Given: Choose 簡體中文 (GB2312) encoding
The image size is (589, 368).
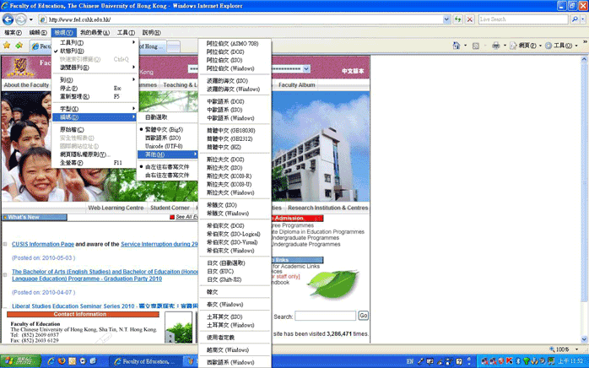Looking at the screenshot, I should [235, 138].
